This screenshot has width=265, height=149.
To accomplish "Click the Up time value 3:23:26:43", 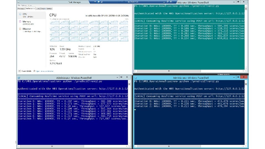I will click(x=55, y=63).
